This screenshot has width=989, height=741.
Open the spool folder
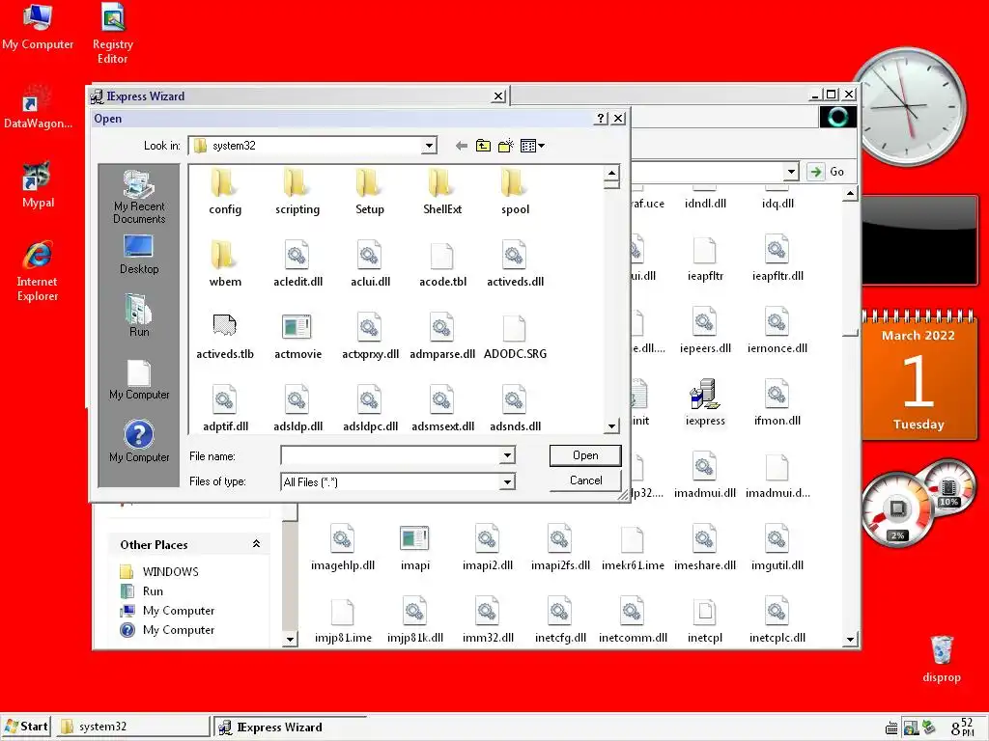click(515, 191)
